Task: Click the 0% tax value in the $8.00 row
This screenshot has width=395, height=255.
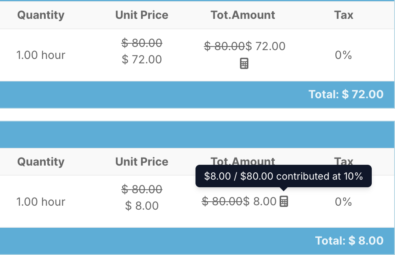Action: [x=343, y=202]
